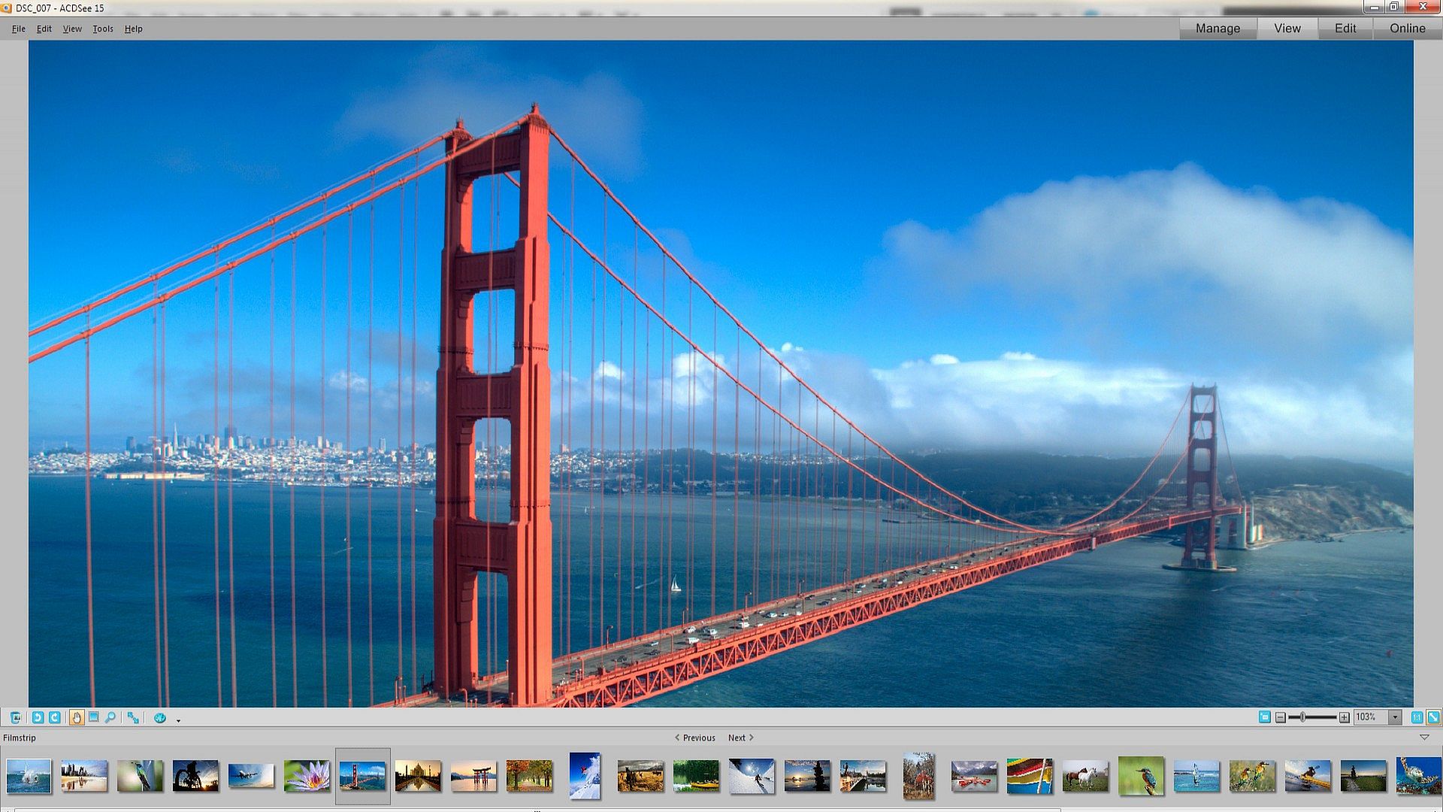Click the leftmost bottom toolbar image icon
The width and height of the screenshot is (1443, 812).
[x=16, y=717]
